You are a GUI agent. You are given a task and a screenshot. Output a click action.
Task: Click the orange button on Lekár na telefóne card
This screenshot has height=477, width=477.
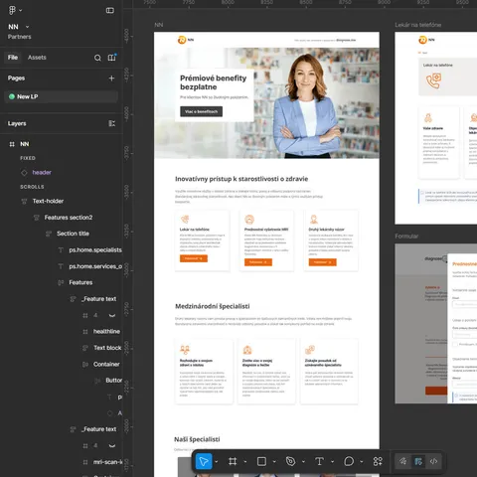194,258
